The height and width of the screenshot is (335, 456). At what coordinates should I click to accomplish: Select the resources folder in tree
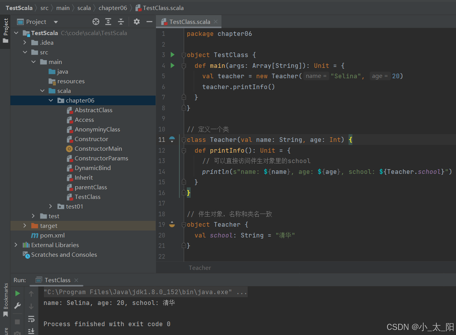(67, 81)
